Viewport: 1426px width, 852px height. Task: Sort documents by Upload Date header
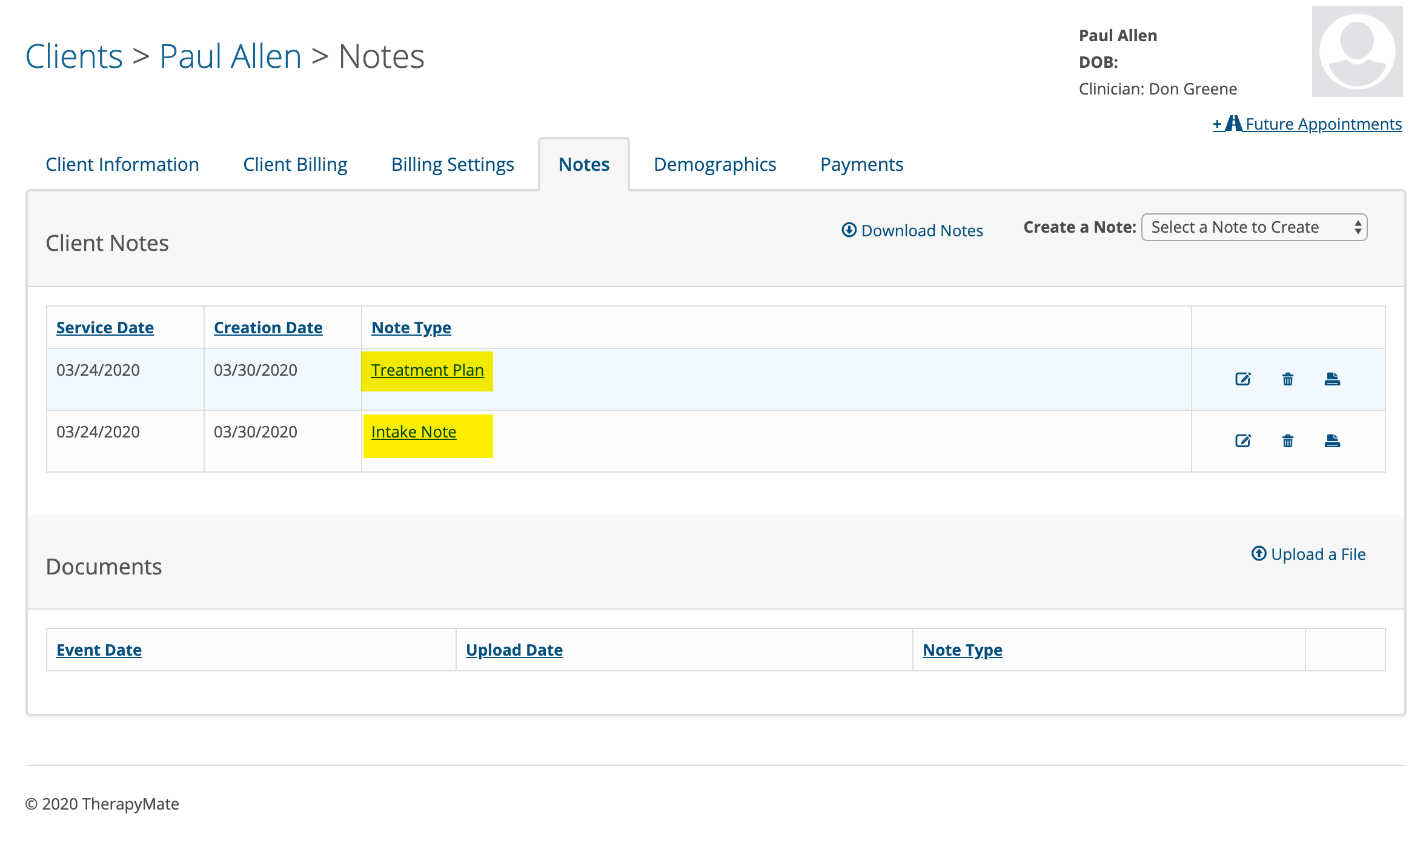click(x=514, y=650)
